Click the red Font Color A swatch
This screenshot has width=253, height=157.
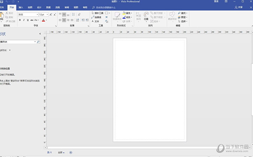[x=43, y=20]
